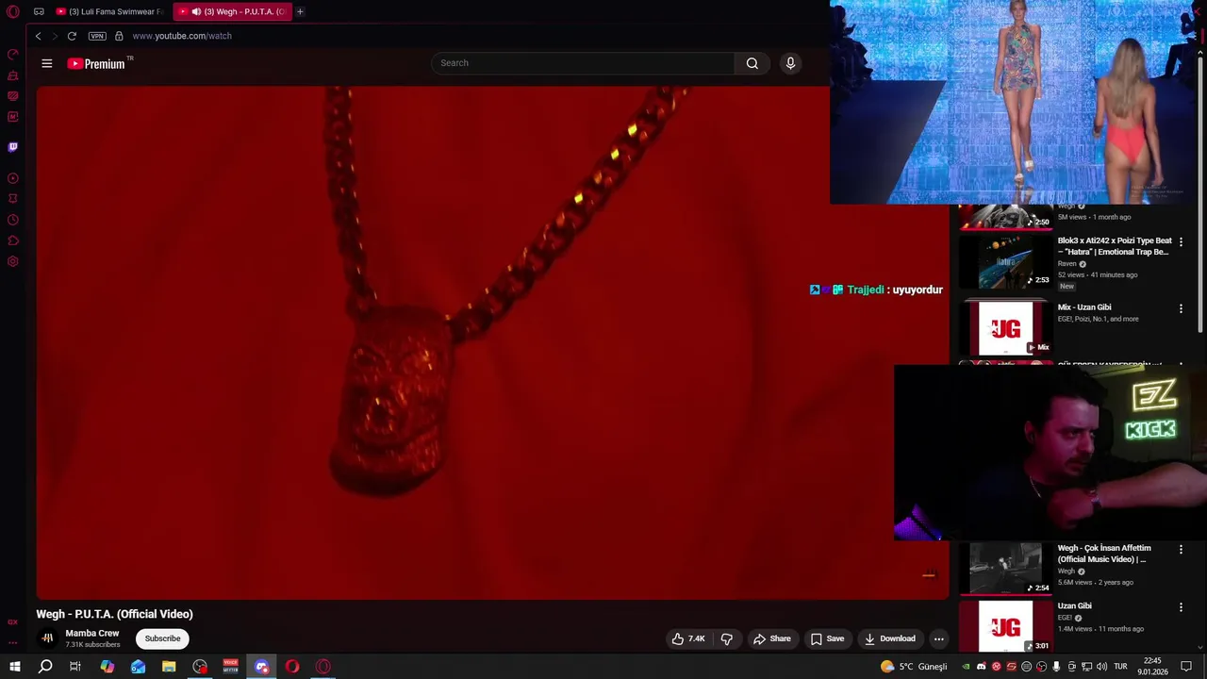Open the system volume speaker tray icon
This screenshot has height=679, width=1207.
click(x=1101, y=667)
